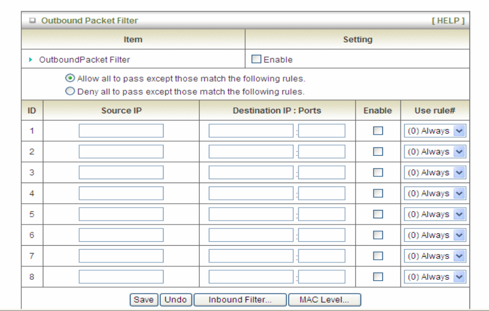Screen dimensions: 489x311
Task: Focus the Destination IP field for ID 5
Action: (251, 214)
